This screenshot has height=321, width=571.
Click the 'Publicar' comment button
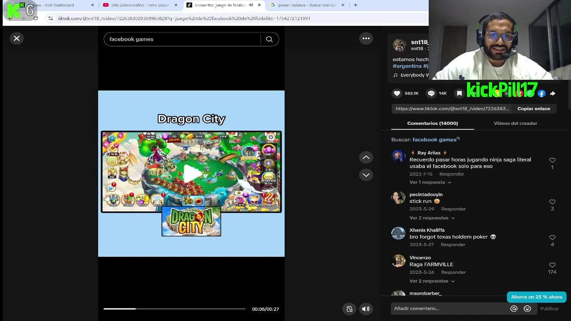coord(550,309)
